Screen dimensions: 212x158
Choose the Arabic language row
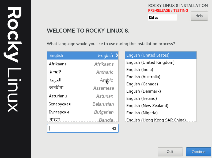[83, 80]
